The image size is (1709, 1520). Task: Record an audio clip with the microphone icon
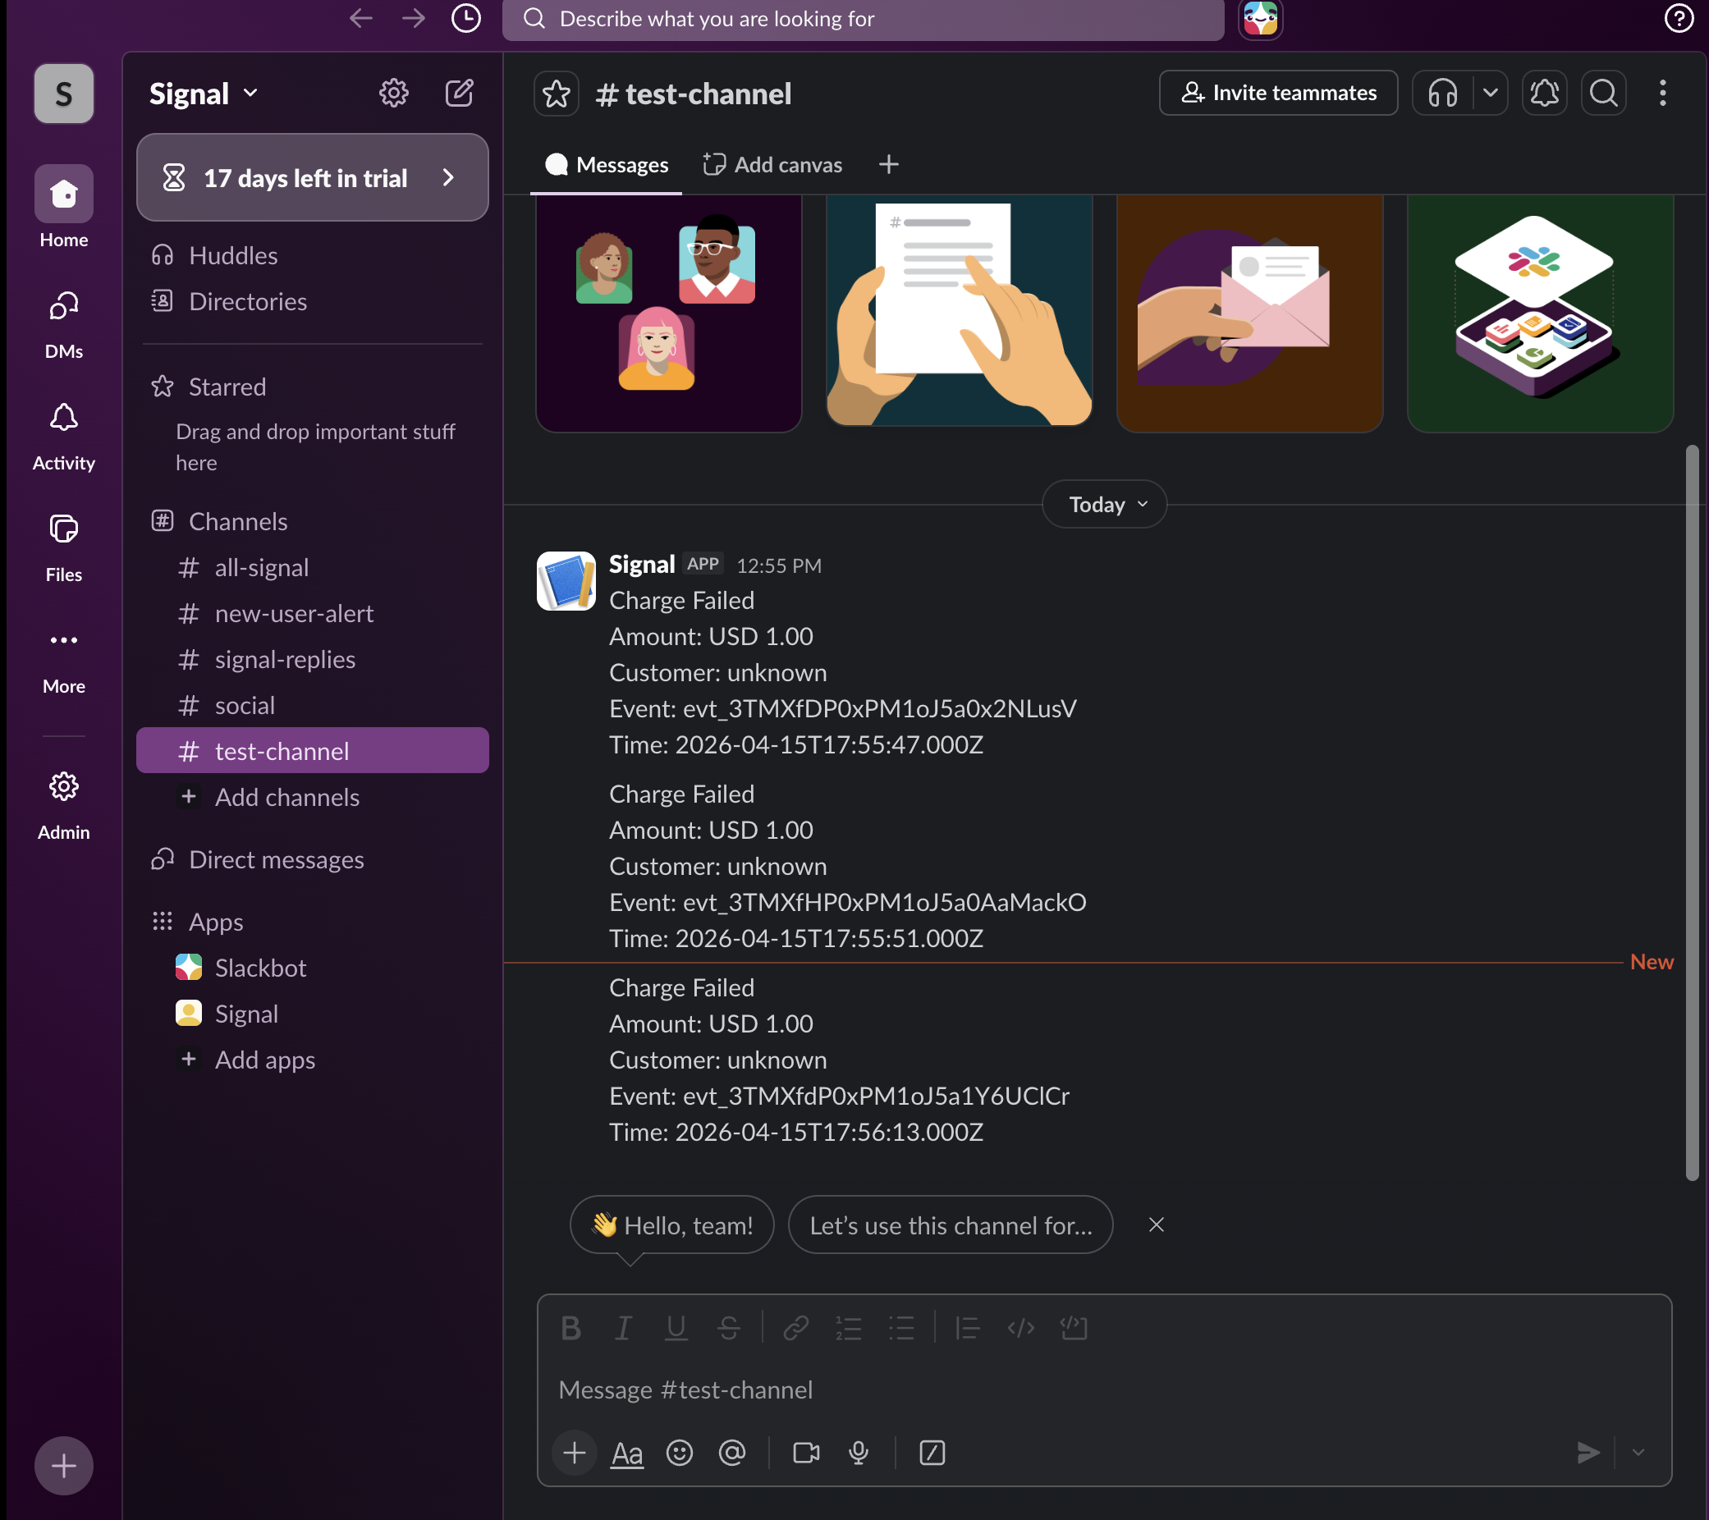[x=859, y=1454]
